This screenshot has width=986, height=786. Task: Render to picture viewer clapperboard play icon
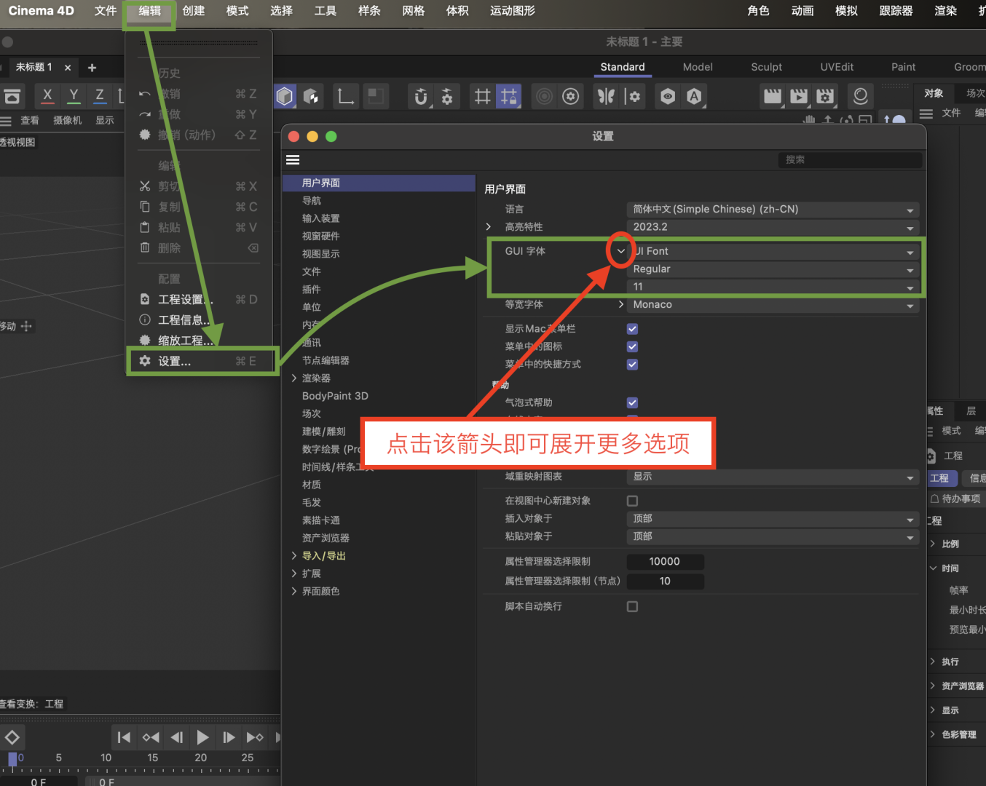(x=799, y=96)
